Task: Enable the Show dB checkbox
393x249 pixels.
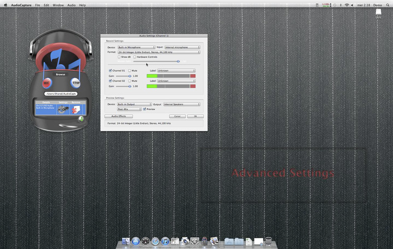Action: coord(120,57)
